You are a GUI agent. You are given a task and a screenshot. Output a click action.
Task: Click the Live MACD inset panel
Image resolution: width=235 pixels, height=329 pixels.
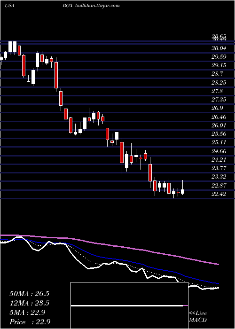[x=129, y=305]
